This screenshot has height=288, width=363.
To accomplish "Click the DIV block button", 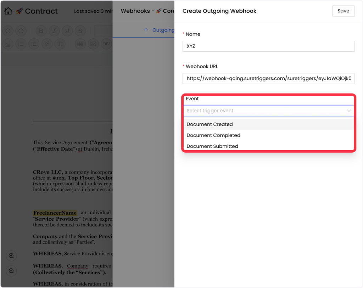I will click(106, 44).
